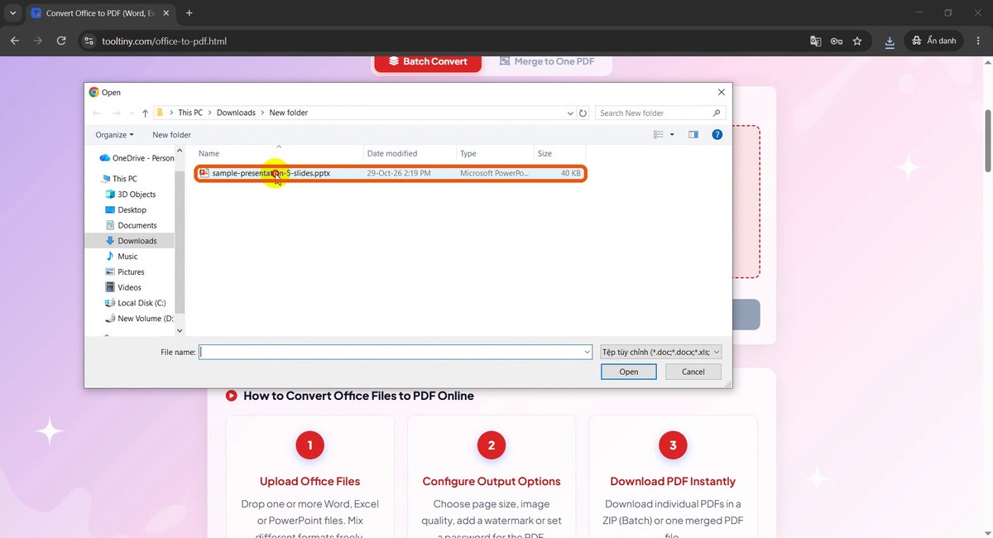This screenshot has height=538, width=993.
Task: Select OneDrive - Personal in sidebar
Action: point(137,157)
